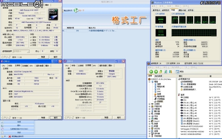The height and width of the screenshot is (139, 222).
Task: Click the 欄位 column header in EVEREST
Action: [180, 76]
